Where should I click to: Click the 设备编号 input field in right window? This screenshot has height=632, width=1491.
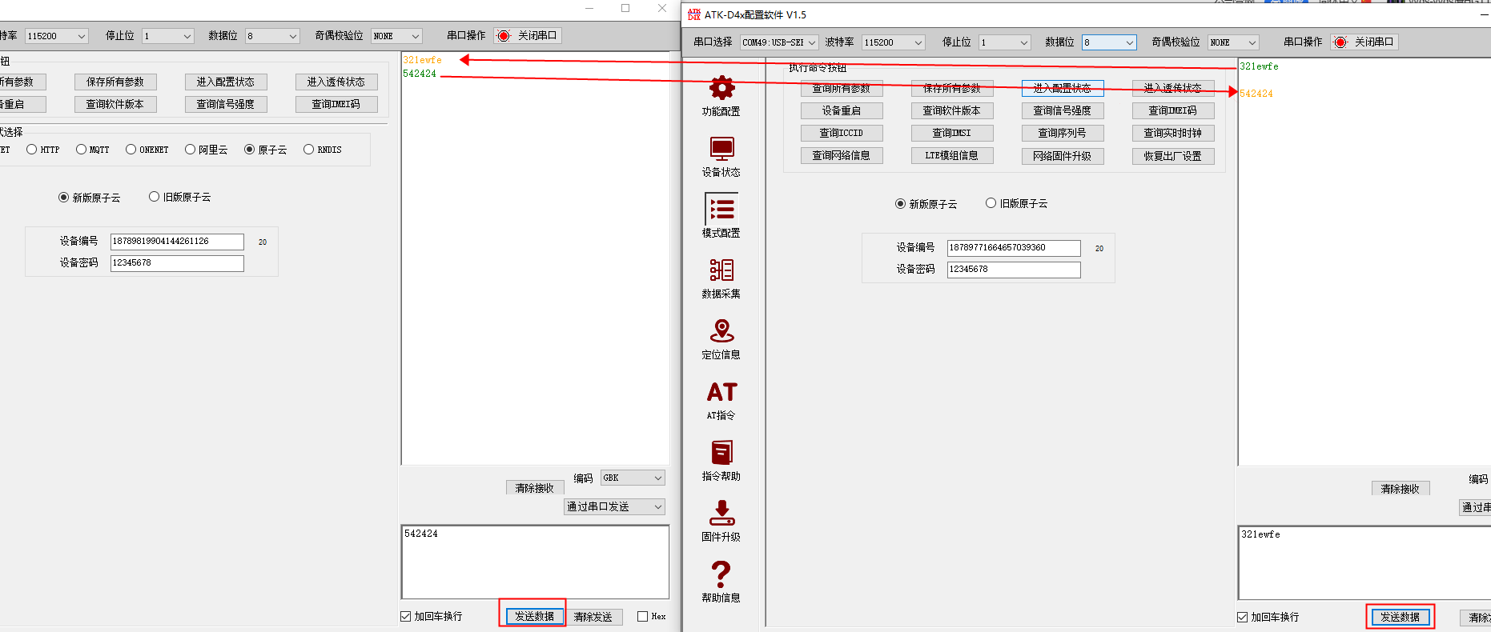pos(1013,248)
